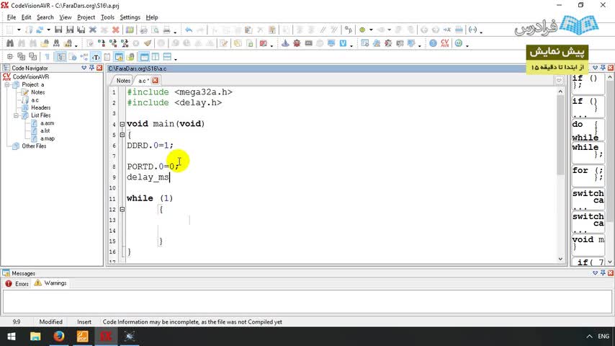This screenshot has height=346, width=615.
Task: Click the Find binoculars icon
Action: point(10,43)
